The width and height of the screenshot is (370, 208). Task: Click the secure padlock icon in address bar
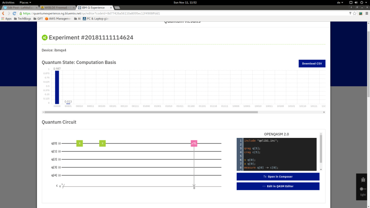click(x=21, y=13)
